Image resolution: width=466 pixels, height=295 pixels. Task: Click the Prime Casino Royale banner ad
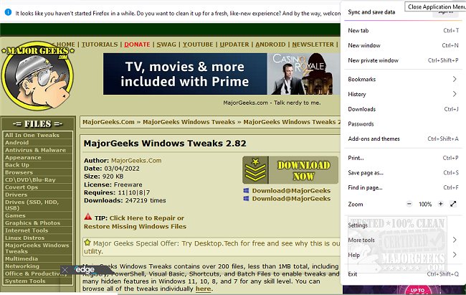pos(222,74)
